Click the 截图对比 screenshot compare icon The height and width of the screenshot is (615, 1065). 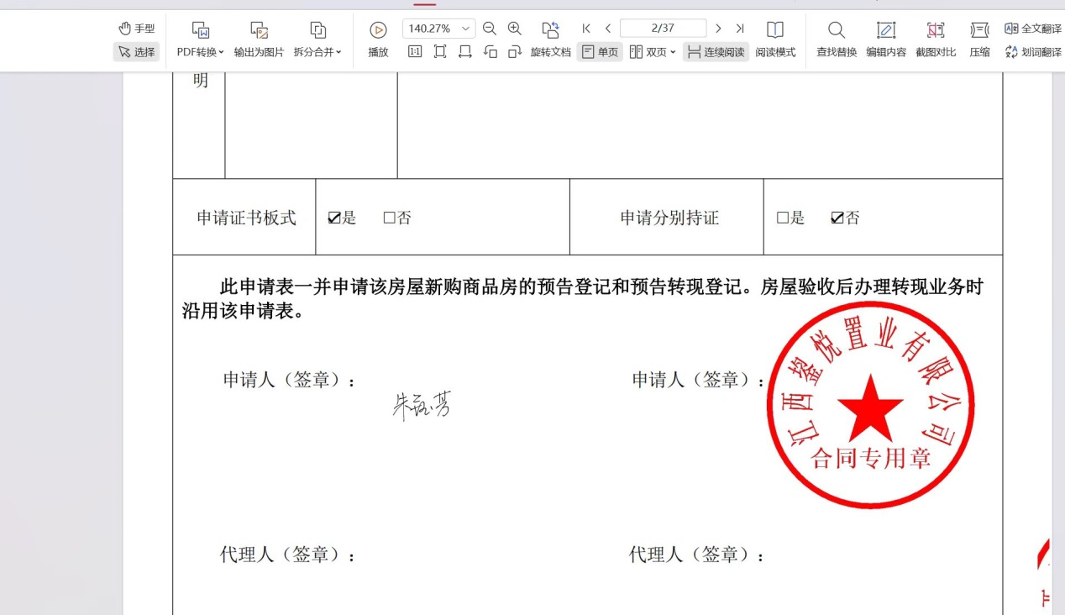tap(935, 30)
